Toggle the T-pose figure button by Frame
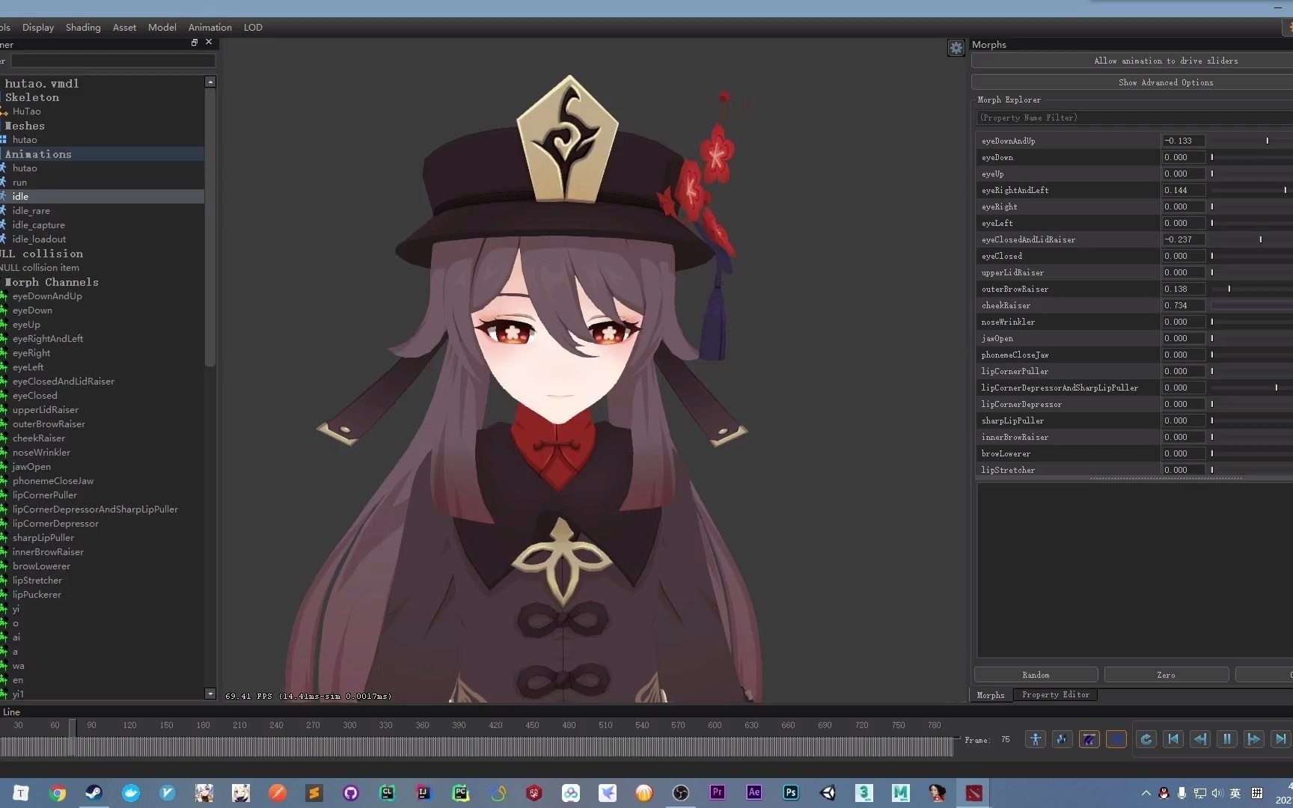 click(x=1035, y=739)
